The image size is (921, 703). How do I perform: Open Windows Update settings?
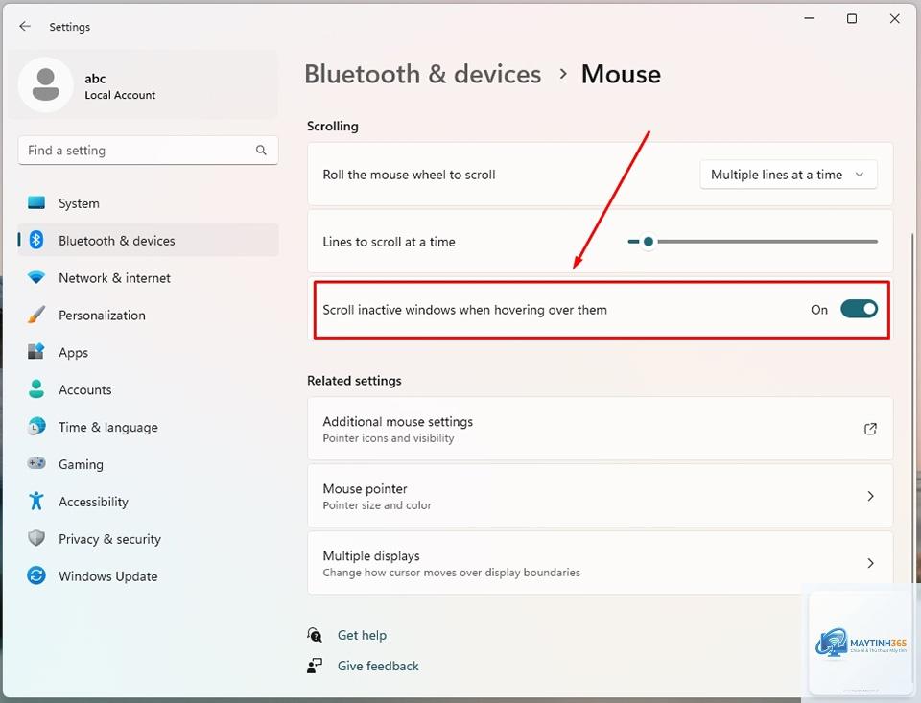[148, 576]
